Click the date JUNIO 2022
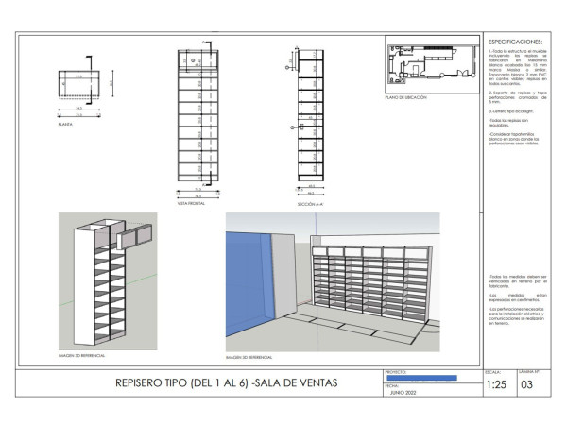 (x=403, y=393)
